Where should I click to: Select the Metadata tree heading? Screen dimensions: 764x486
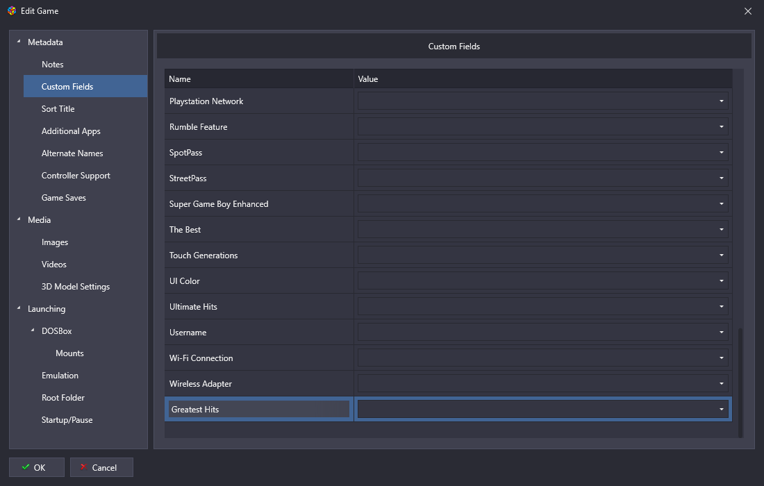45,42
